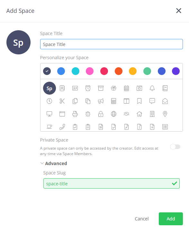Select the padlock icon
Viewport: 189px width, 232px height.
coord(101,114)
